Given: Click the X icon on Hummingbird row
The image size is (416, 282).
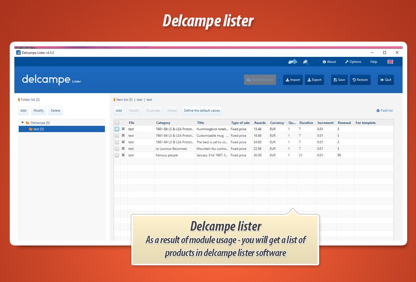Looking at the screenshot, I should click(123, 129).
